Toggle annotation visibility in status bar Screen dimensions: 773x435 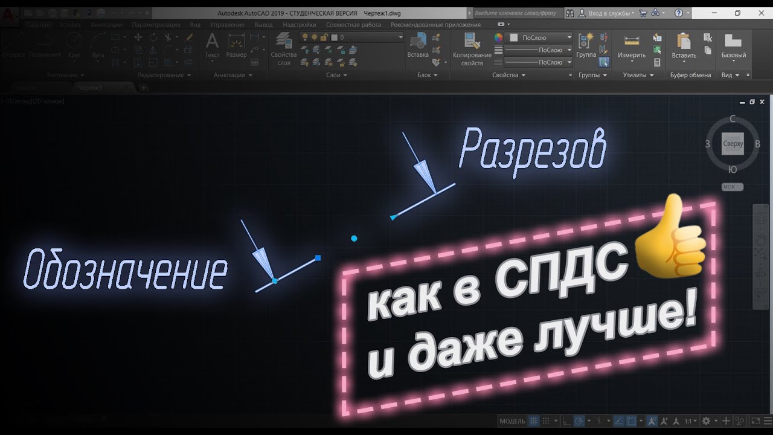652,420
